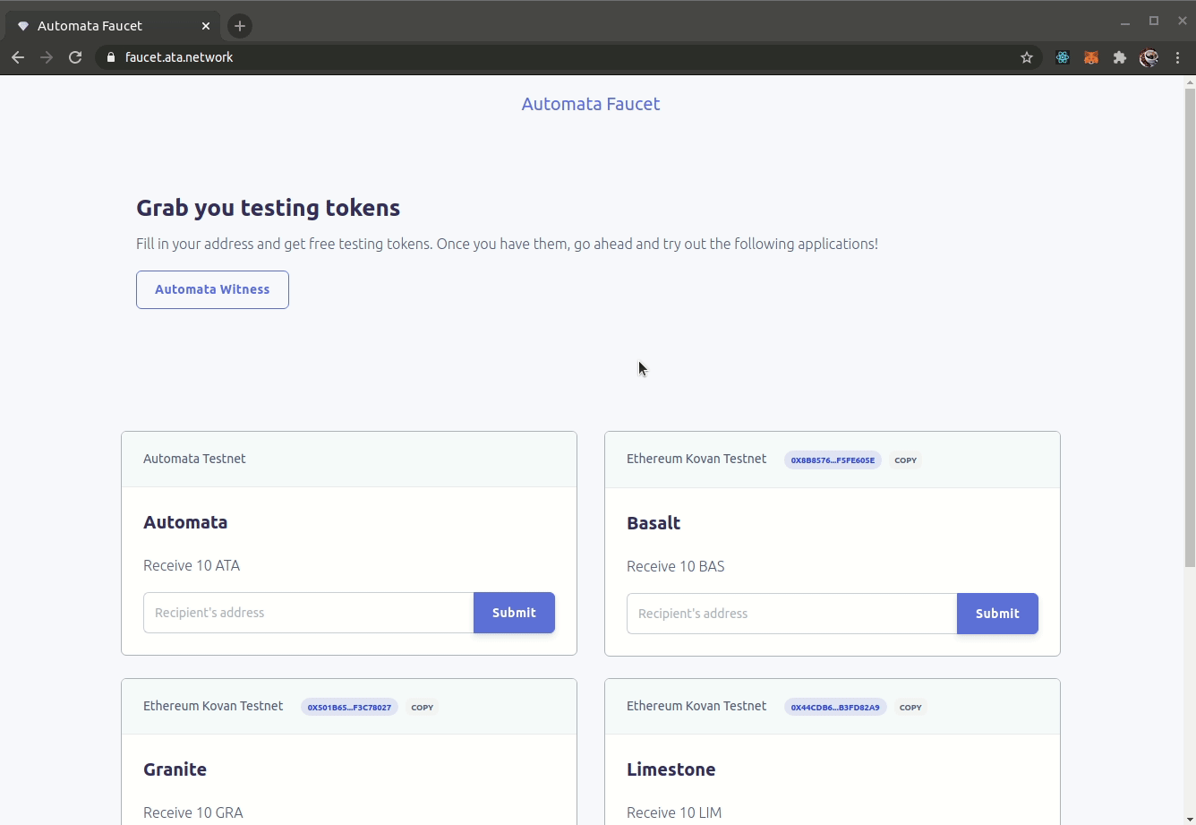
Task: Focus the Automata ATA recipient address field
Action: [309, 613]
